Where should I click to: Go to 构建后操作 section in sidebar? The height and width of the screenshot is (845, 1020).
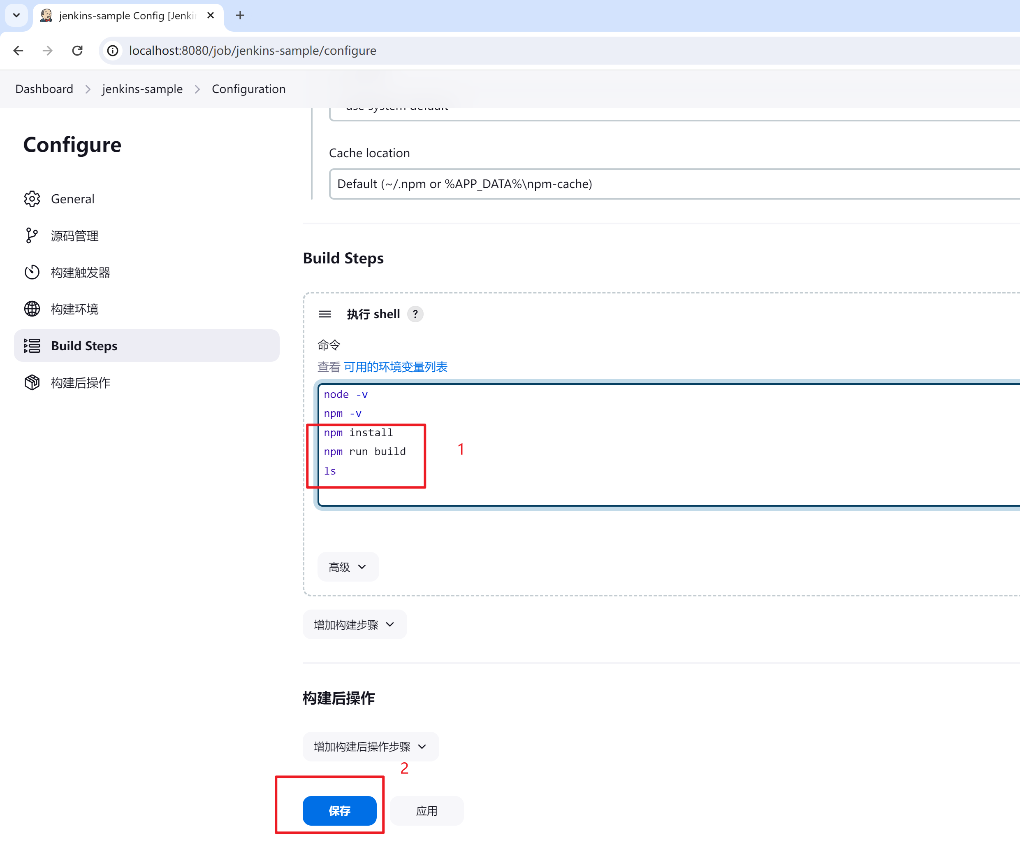[147, 383]
